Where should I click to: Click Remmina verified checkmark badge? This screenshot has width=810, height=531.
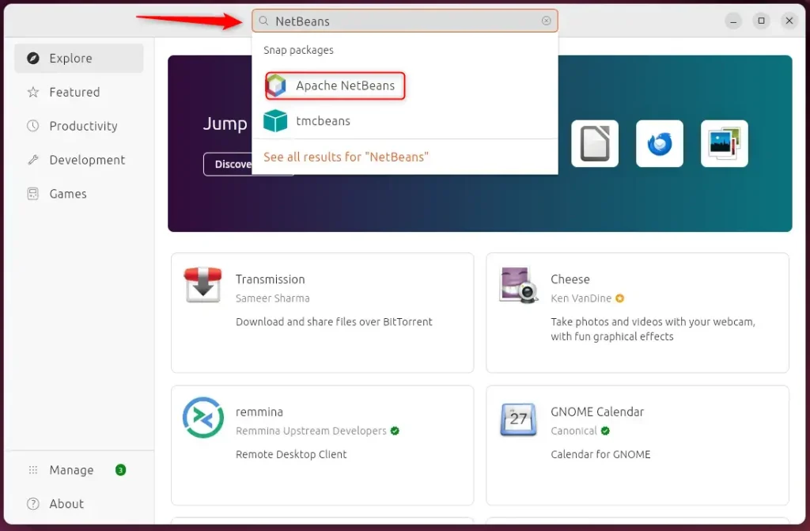tap(395, 430)
